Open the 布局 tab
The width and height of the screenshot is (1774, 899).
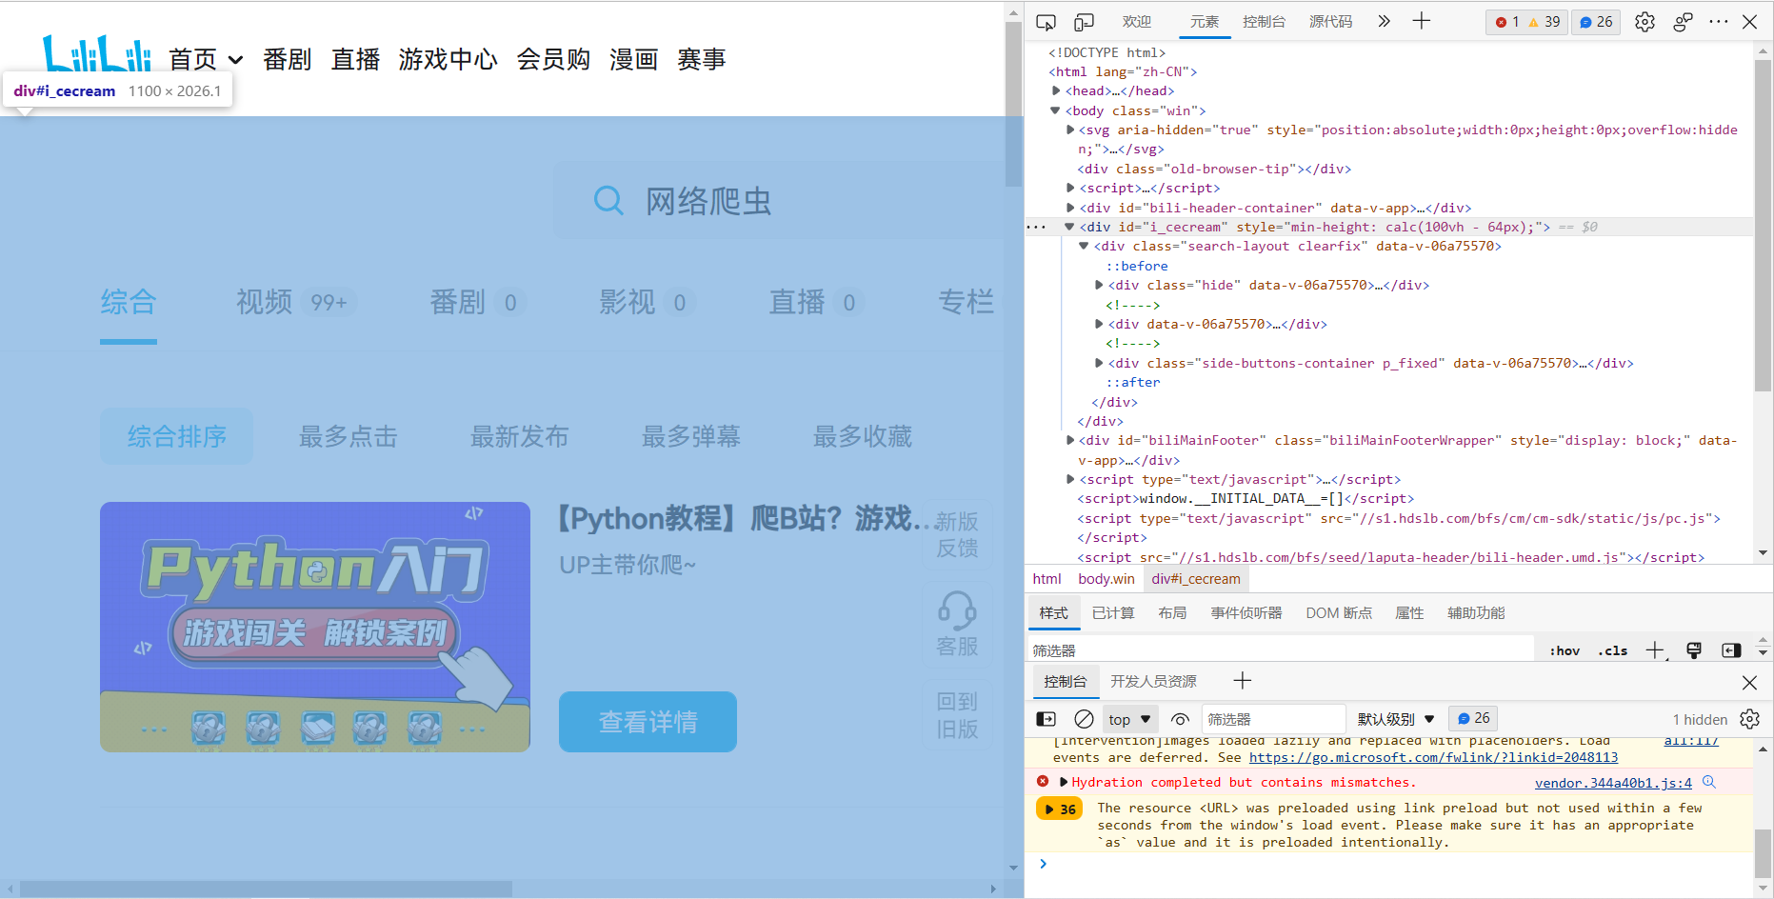(x=1172, y=613)
